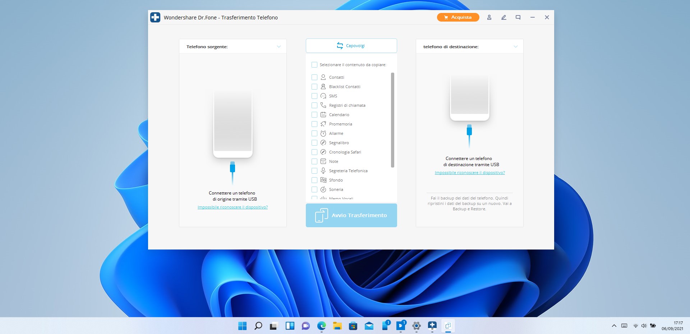Enable the SMS checkbox
Screen dimensions: 690x334
click(314, 96)
